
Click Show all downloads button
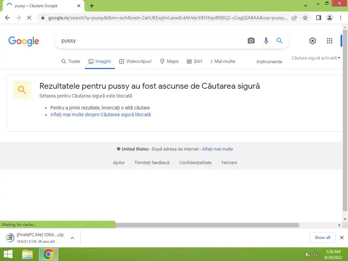322,238
